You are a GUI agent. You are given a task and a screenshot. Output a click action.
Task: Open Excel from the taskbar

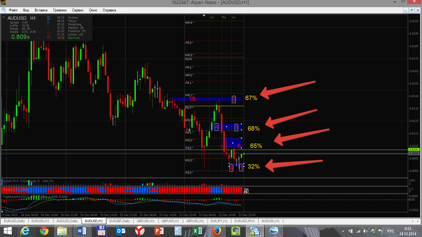[197, 231]
